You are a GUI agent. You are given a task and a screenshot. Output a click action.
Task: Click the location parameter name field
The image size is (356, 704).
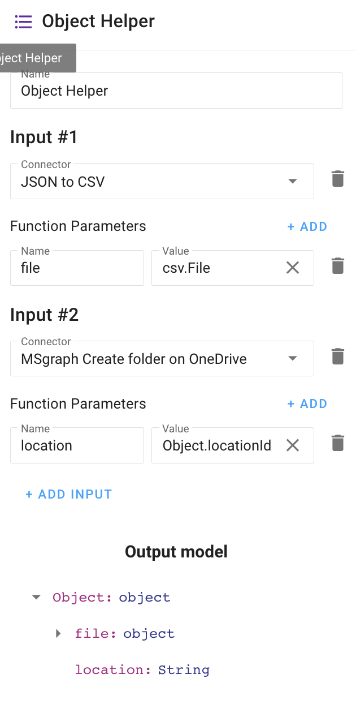coord(77,446)
